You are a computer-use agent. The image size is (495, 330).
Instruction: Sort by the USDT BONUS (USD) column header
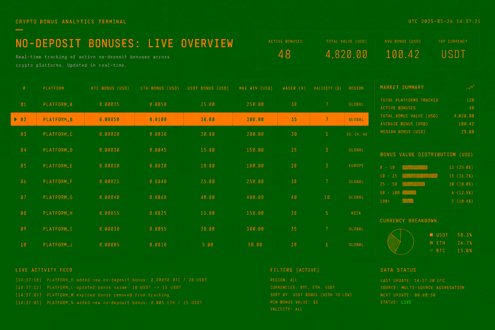(x=208, y=88)
